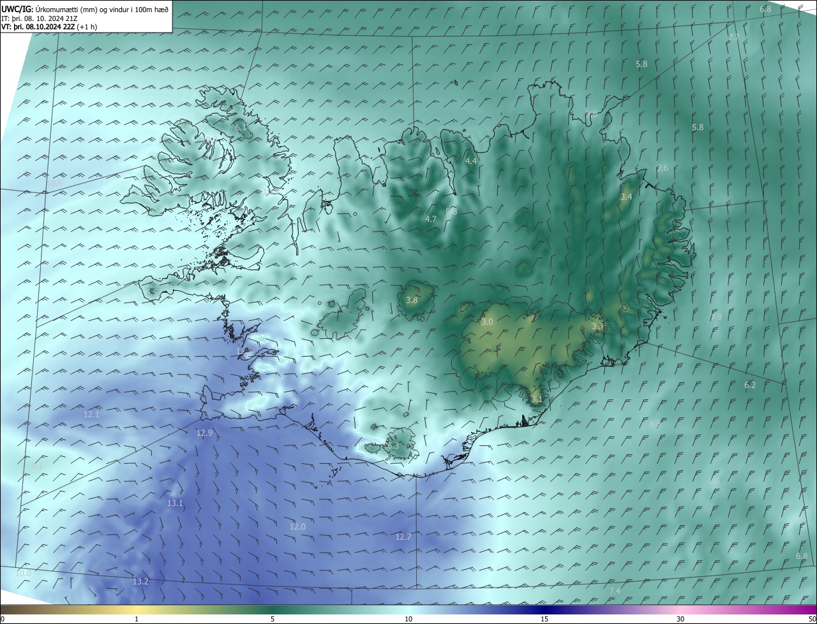Select the 12.0 value label
Screen dimensions: 817x624
tap(297, 526)
